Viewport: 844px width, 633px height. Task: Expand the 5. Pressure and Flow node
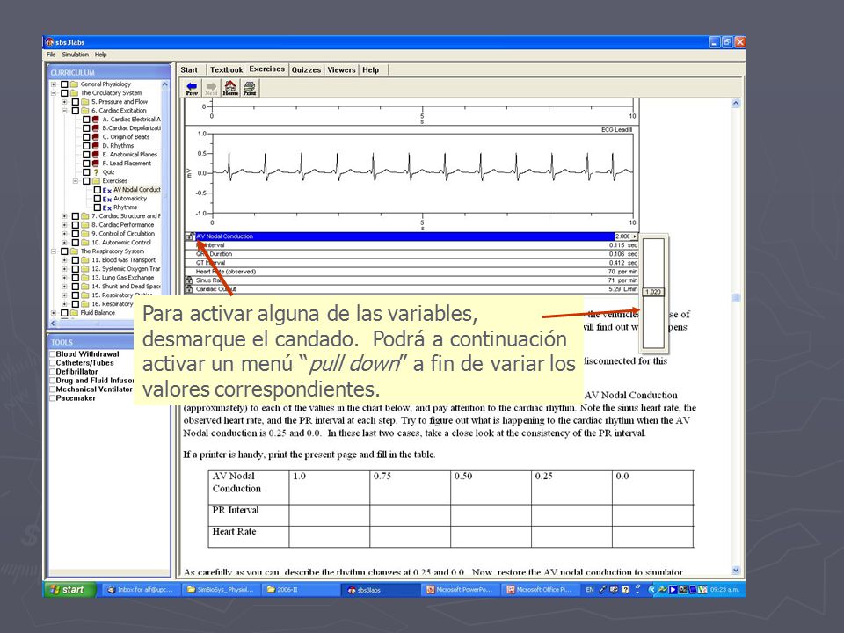tap(64, 102)
